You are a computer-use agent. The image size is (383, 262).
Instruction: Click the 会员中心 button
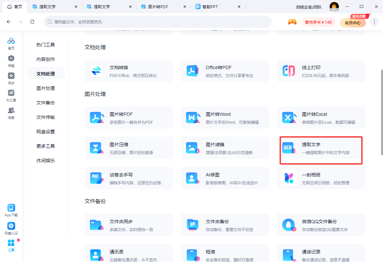click(x=352, y=23)
